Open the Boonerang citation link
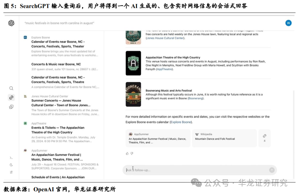The height and width of the screenshot is (195, 297). click(x=196, y=98)
